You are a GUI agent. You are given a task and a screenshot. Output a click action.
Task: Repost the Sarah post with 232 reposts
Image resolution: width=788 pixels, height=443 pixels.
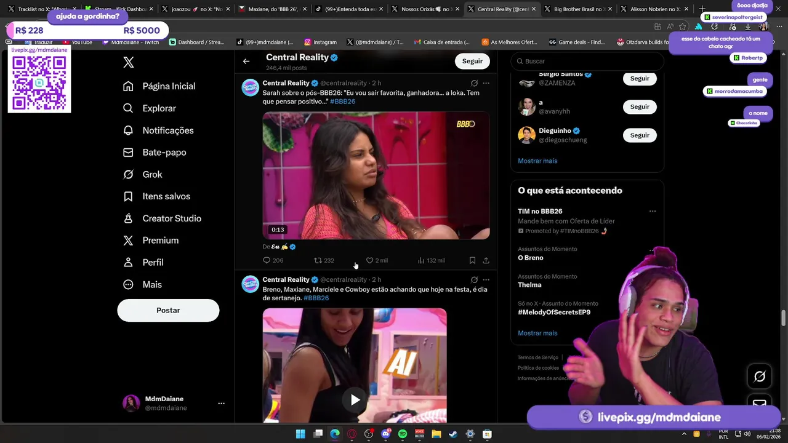tap(324, 260)
